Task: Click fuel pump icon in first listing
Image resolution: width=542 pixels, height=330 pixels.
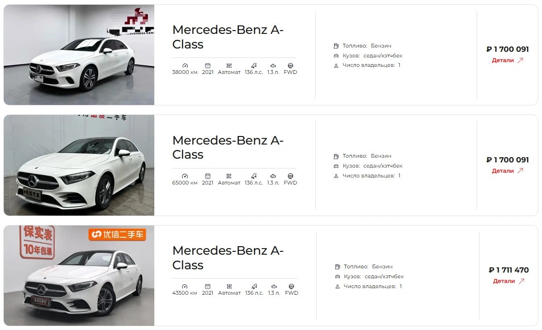Action: [336, 46]
